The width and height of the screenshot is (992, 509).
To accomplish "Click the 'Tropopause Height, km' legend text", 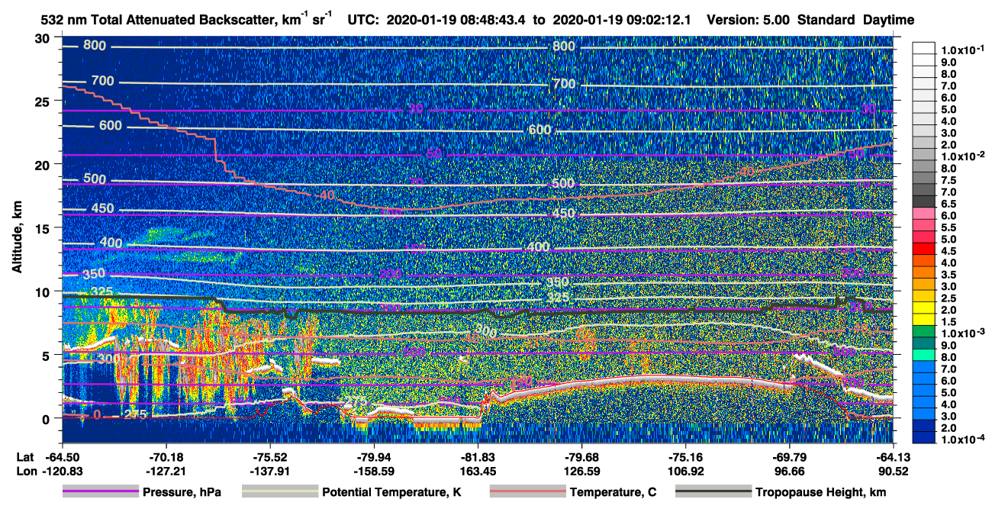I will click(820, 492).
